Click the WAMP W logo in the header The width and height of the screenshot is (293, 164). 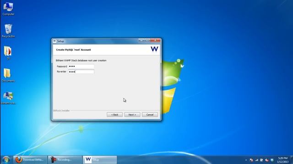tap(154, 49)
